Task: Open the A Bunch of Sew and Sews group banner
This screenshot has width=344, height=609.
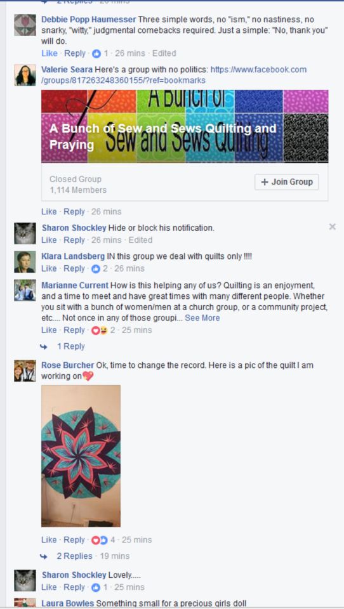Action: (x=185, y=126)
